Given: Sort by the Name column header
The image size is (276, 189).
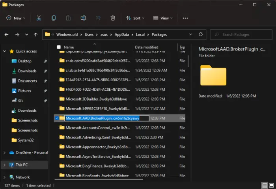Looking at the screenshot, I should (x=69, y=47).
